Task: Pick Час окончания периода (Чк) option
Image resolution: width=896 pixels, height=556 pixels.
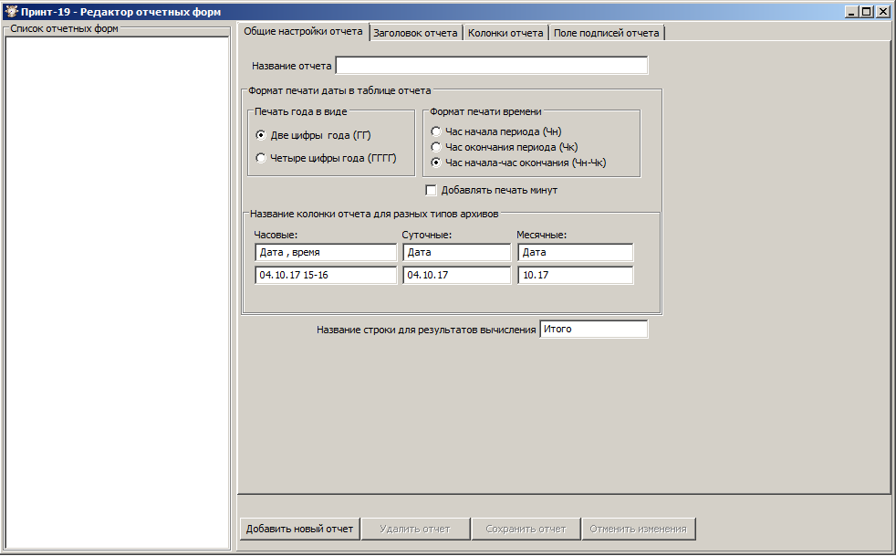Action: [437, 147]
